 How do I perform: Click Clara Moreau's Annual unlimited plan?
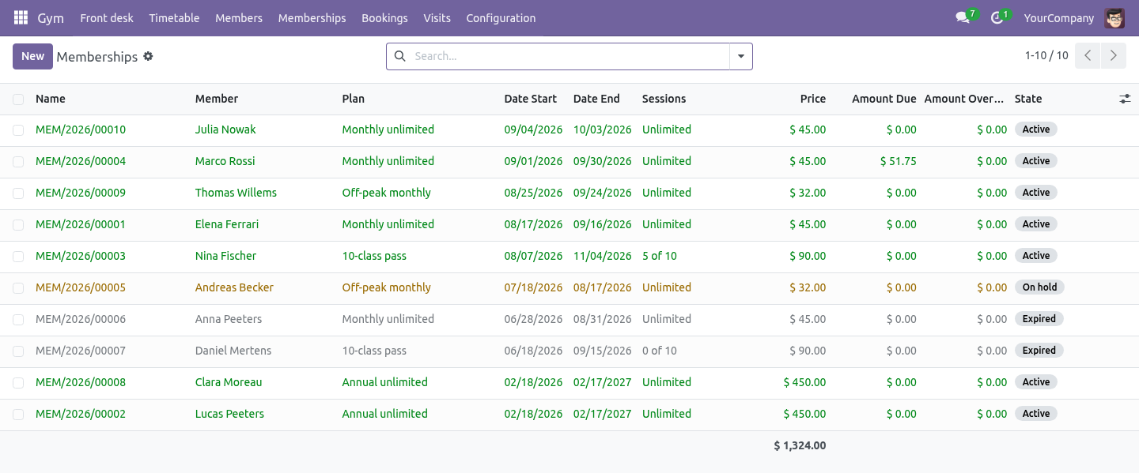pos(384,382)
